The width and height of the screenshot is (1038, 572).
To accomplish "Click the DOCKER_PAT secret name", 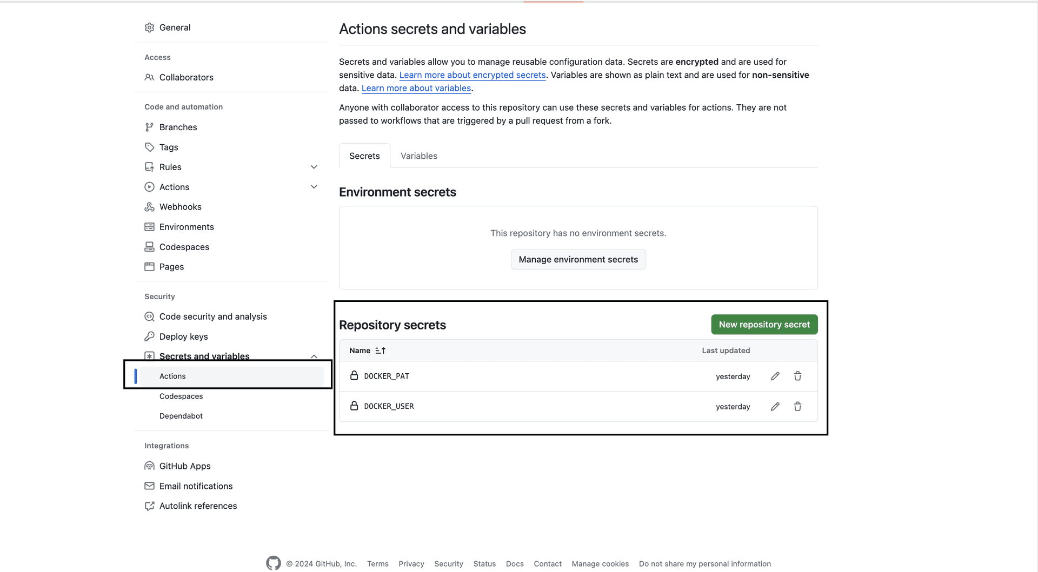I will click(x=386, y=376).
